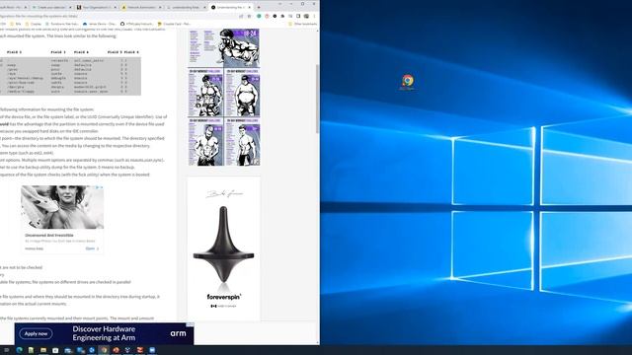Close the active 'Understanding the...' tab
The width and height of the screenshot is (632, 355).
point(250,7)
